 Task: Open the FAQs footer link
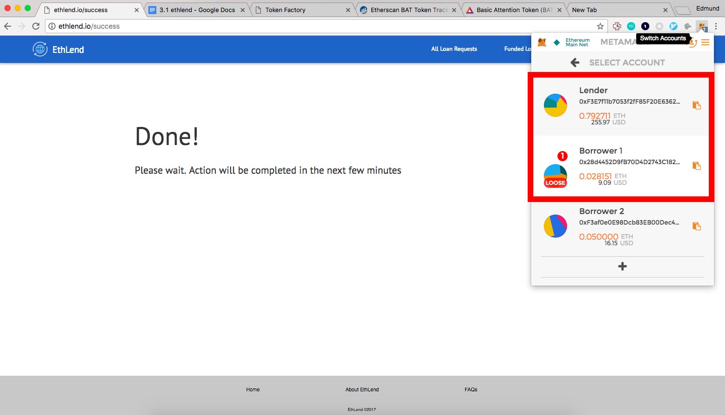pos(471,389)
